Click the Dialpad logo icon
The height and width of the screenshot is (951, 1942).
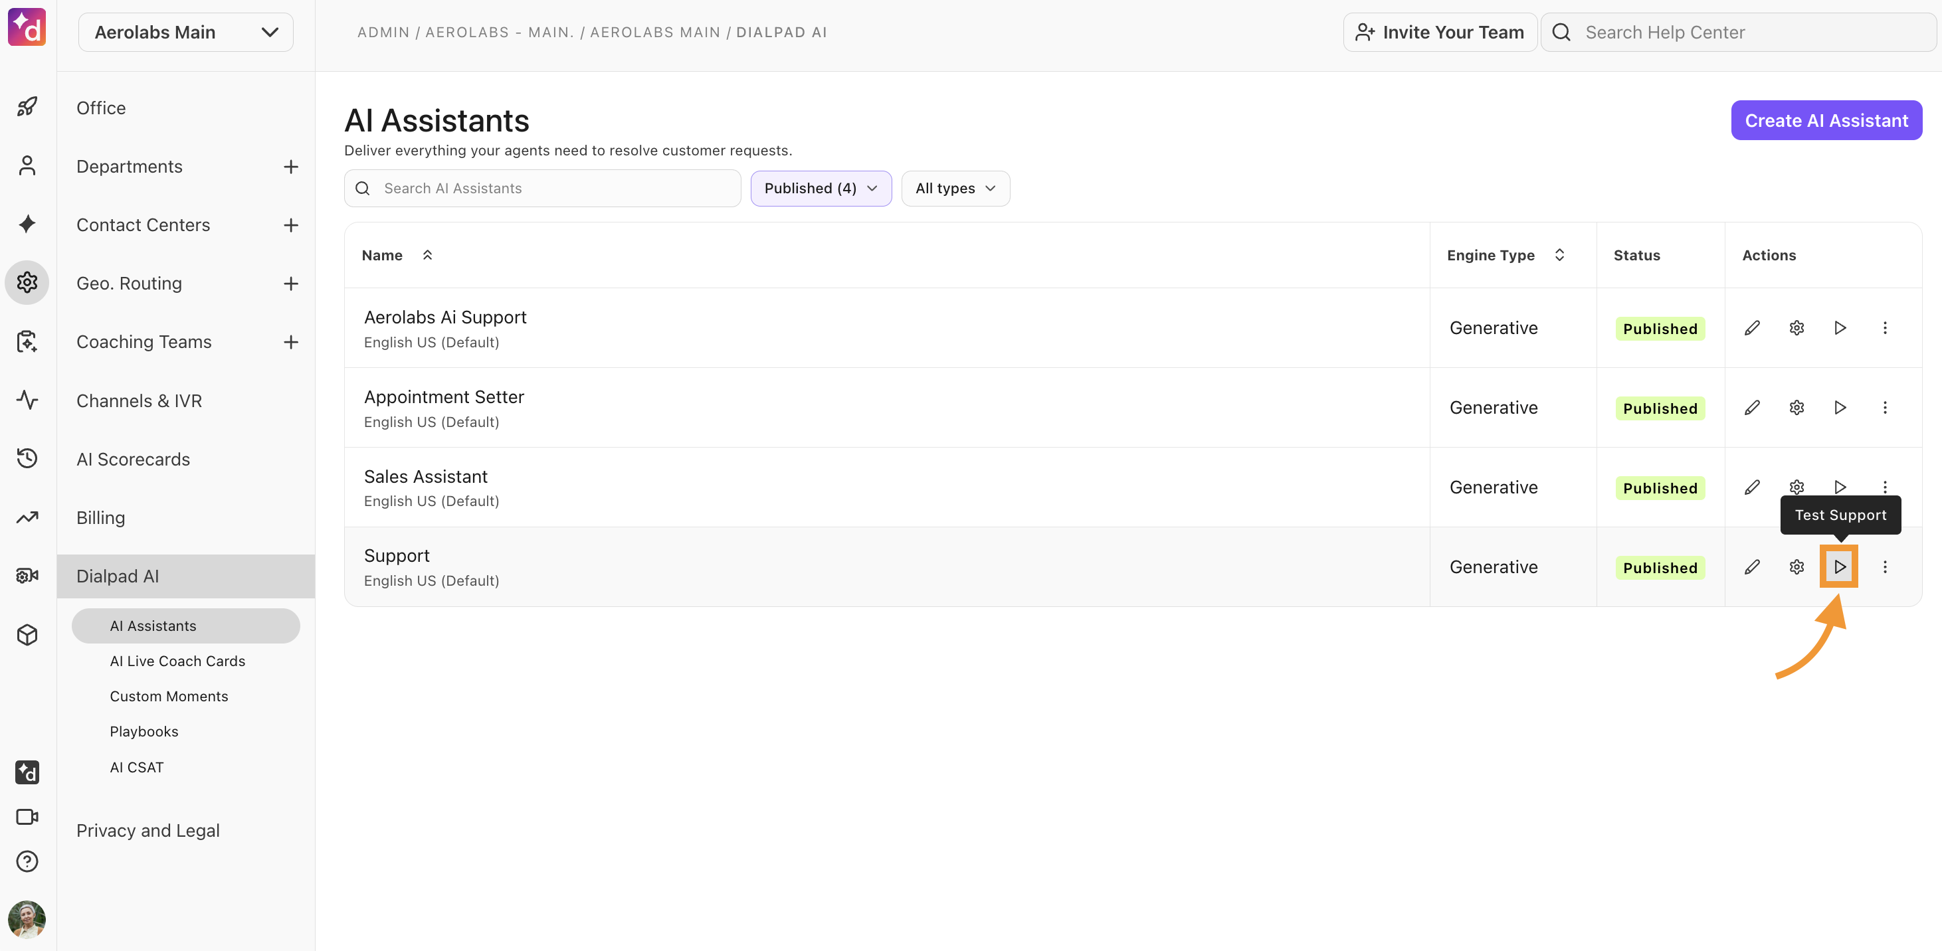pyautogui.click(x=27, y=28)
